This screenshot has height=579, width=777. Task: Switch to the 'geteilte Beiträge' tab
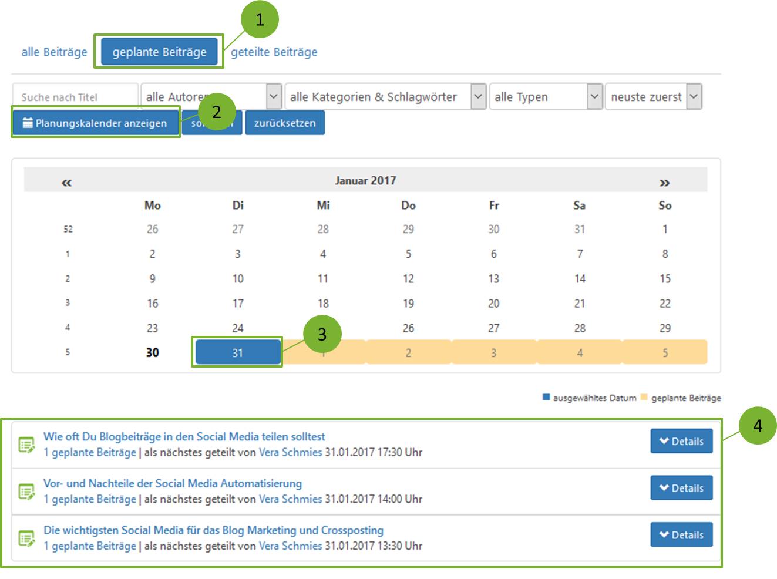pos(274,52)
